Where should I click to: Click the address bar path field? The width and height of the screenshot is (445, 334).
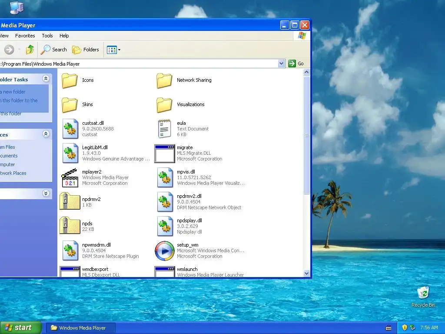[139, 64]
